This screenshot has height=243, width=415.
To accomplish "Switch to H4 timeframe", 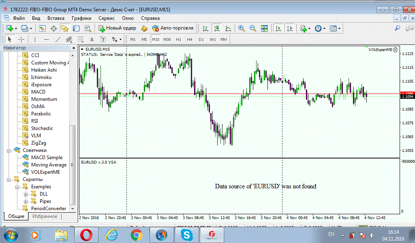I will coord(190,39).
